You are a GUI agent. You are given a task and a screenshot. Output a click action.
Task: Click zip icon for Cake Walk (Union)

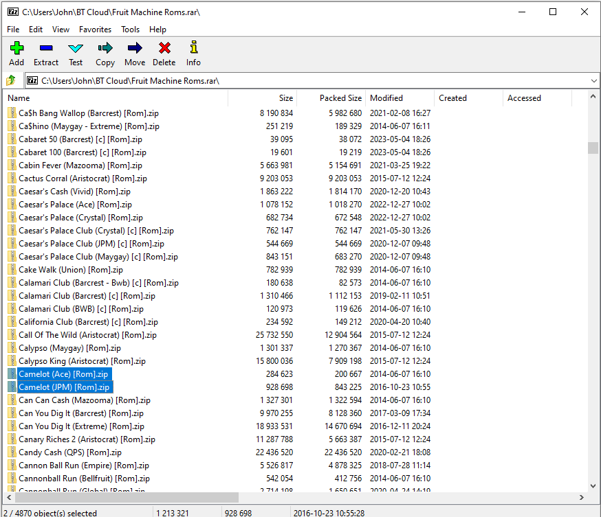point(12,270)
